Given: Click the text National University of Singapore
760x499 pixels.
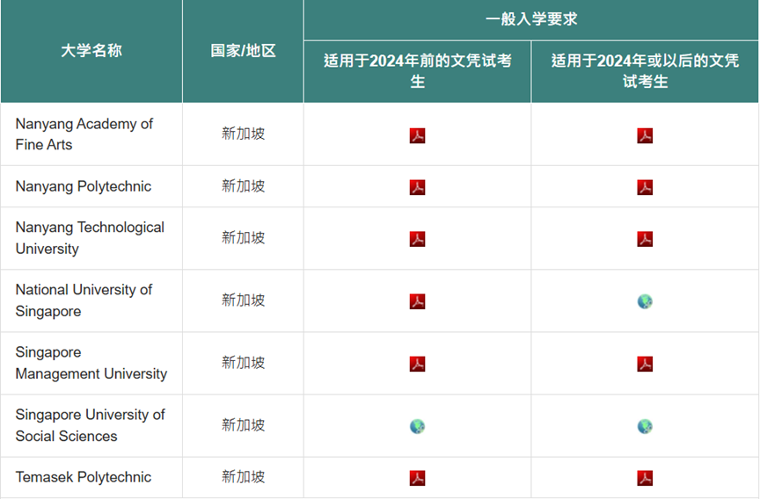Looking at the screenshot, I should coord(84,300).
